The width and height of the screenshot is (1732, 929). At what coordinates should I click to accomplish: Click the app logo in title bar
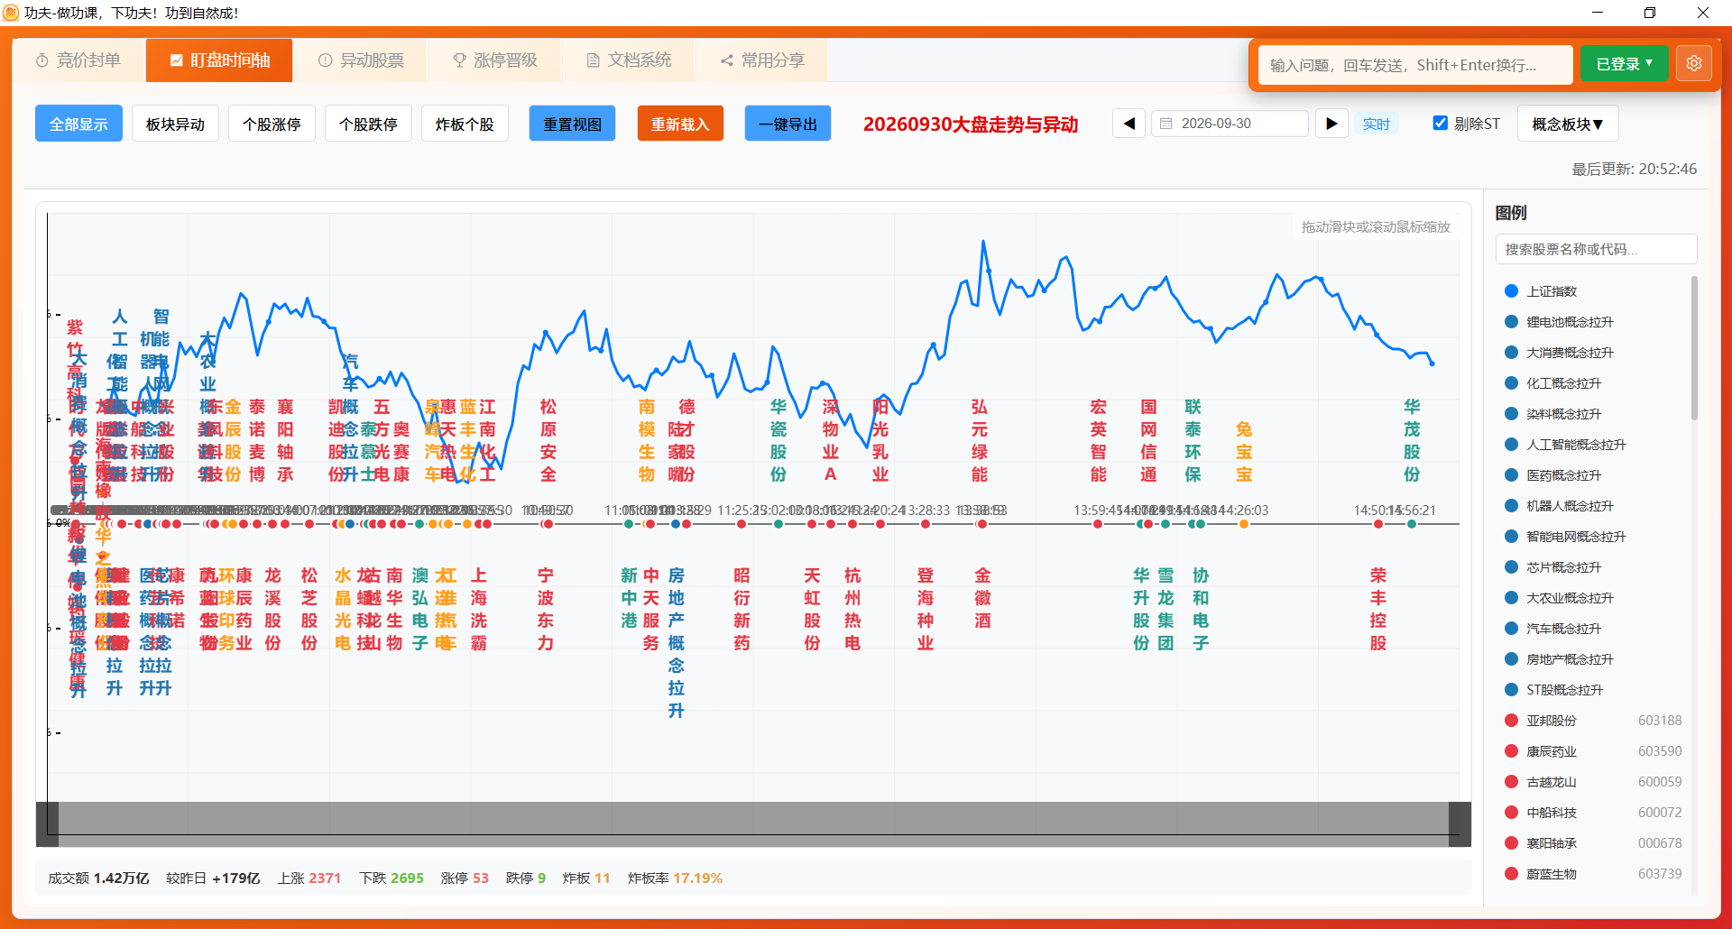pyautogui.click(x=11, y=13)
